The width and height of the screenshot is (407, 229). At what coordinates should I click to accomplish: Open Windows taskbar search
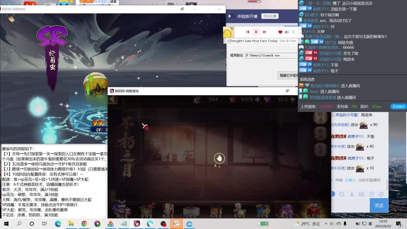(19, 224)
